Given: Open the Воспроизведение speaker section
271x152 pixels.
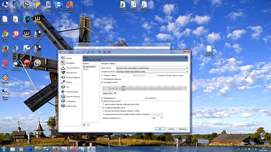Looking at the screenshot, I should (71, 77).
